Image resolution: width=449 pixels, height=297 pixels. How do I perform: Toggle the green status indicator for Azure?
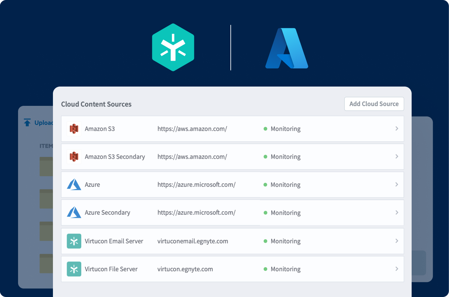pyautogui.click(x=265, y=185)
